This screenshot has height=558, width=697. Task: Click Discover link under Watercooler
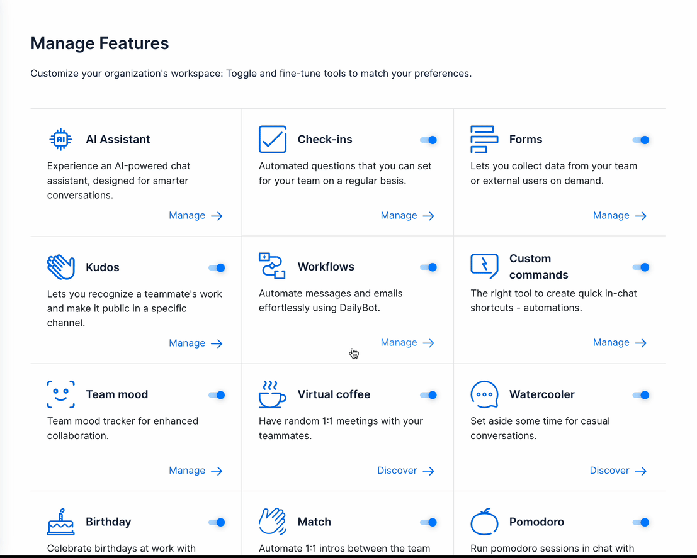(618, 471)
